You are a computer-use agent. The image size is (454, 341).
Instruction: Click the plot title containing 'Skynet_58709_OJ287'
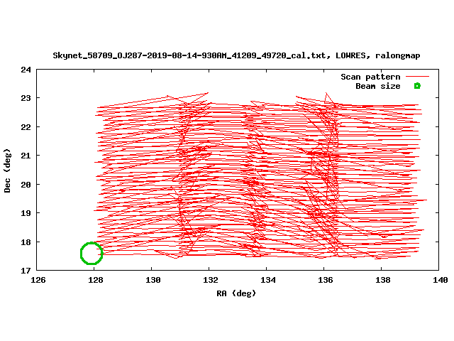pyautogui.click(x=236, y=55)
